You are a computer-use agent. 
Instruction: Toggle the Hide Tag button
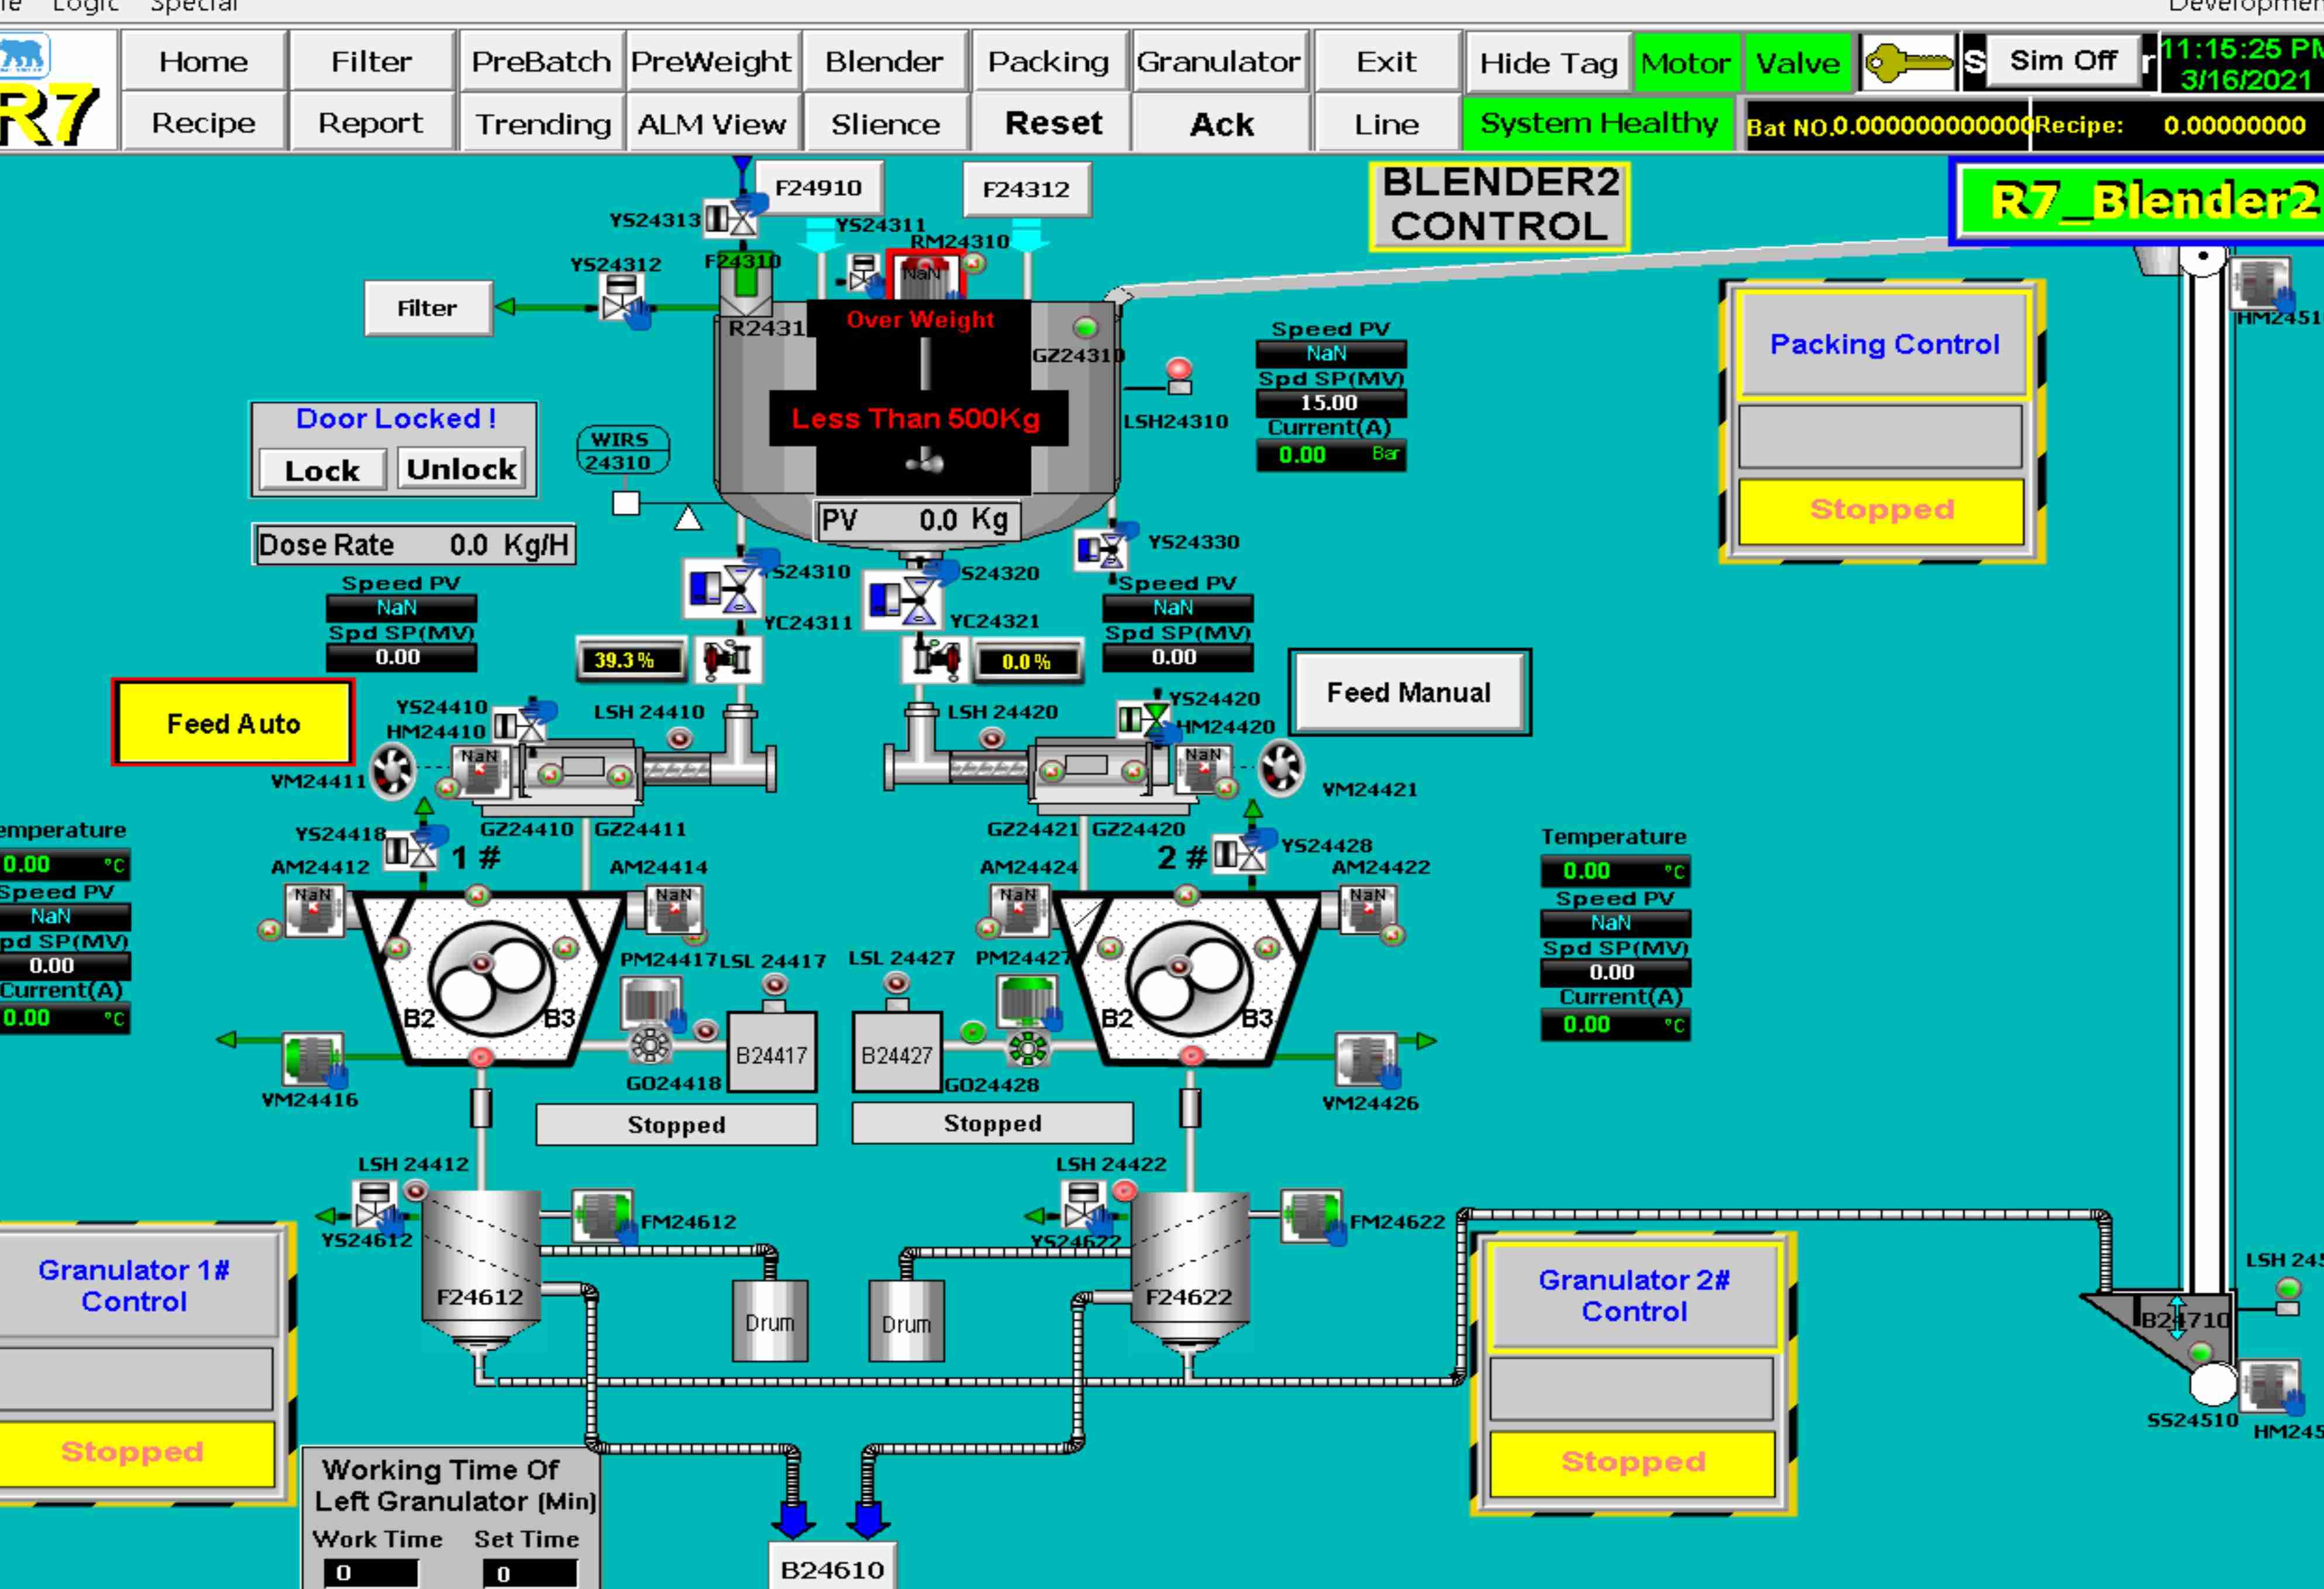click(1548, 62)
